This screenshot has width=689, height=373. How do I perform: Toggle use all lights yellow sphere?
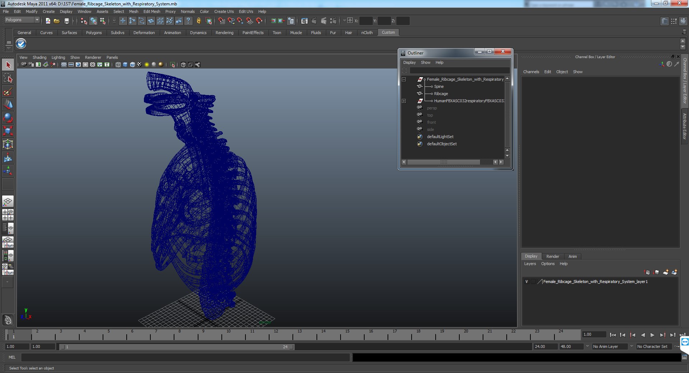pos(147,65)
